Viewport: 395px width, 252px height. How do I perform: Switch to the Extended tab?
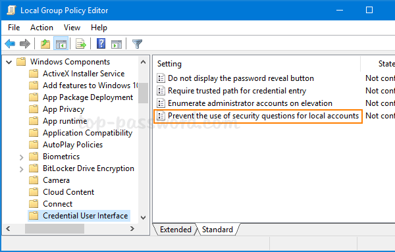coord(176,230)
